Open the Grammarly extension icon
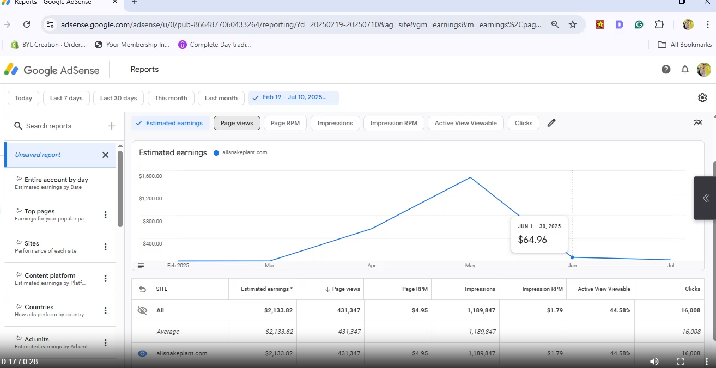716x368 pixels. point(639,24)
